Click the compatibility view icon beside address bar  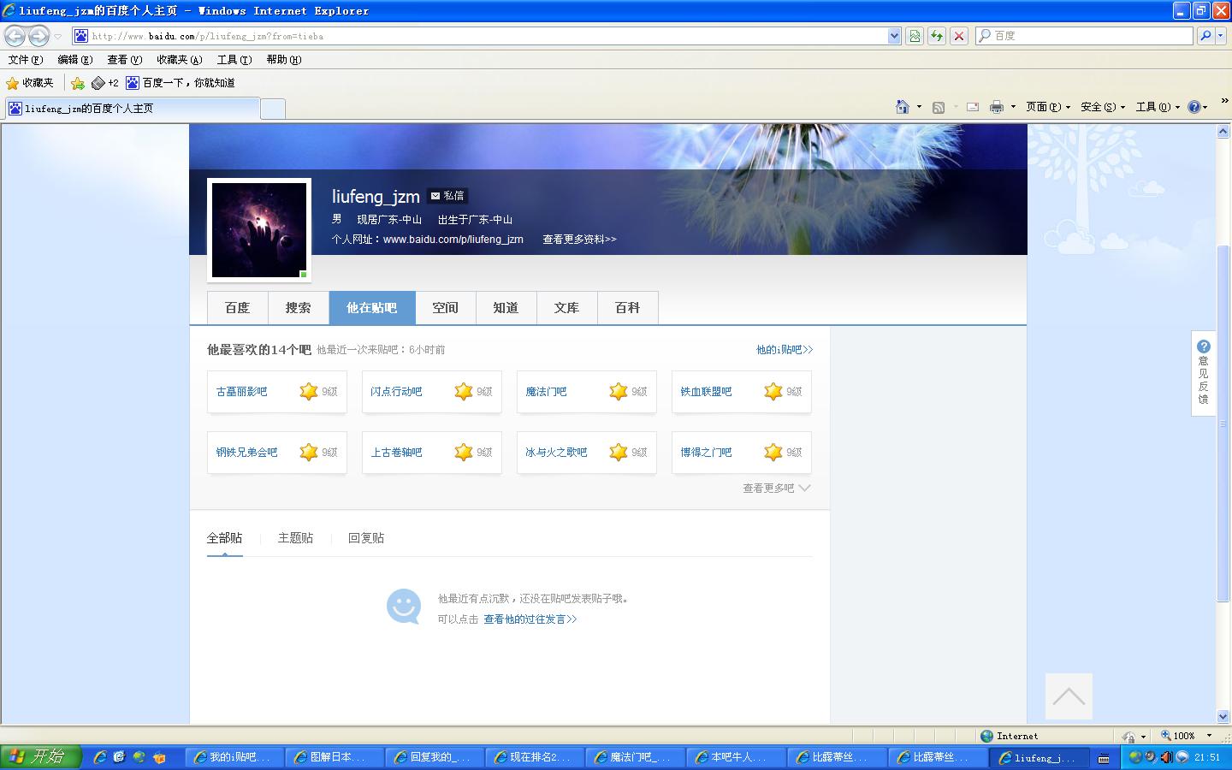[915, 36]
